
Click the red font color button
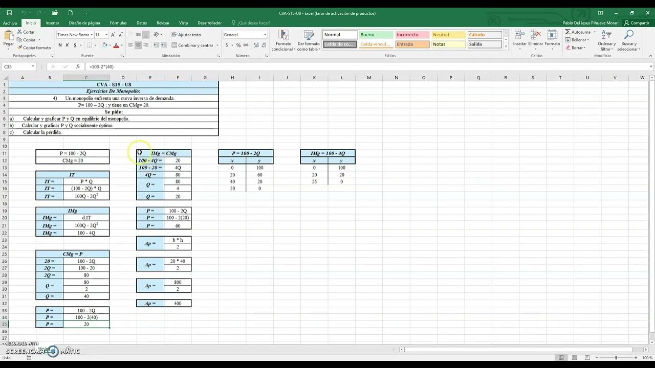click(x=116, y=45)
